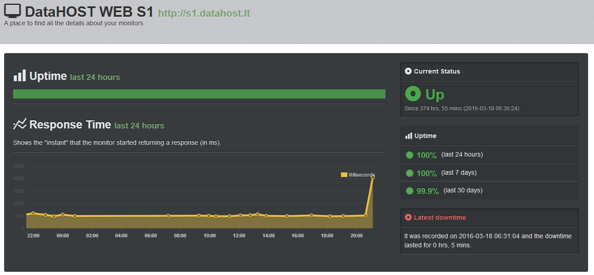Click the green badge icon next to 100% last 24 hours

[409, 155]
